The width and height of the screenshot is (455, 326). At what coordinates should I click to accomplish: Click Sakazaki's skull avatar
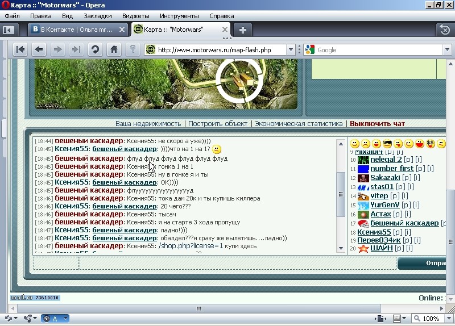coord(363,178)
